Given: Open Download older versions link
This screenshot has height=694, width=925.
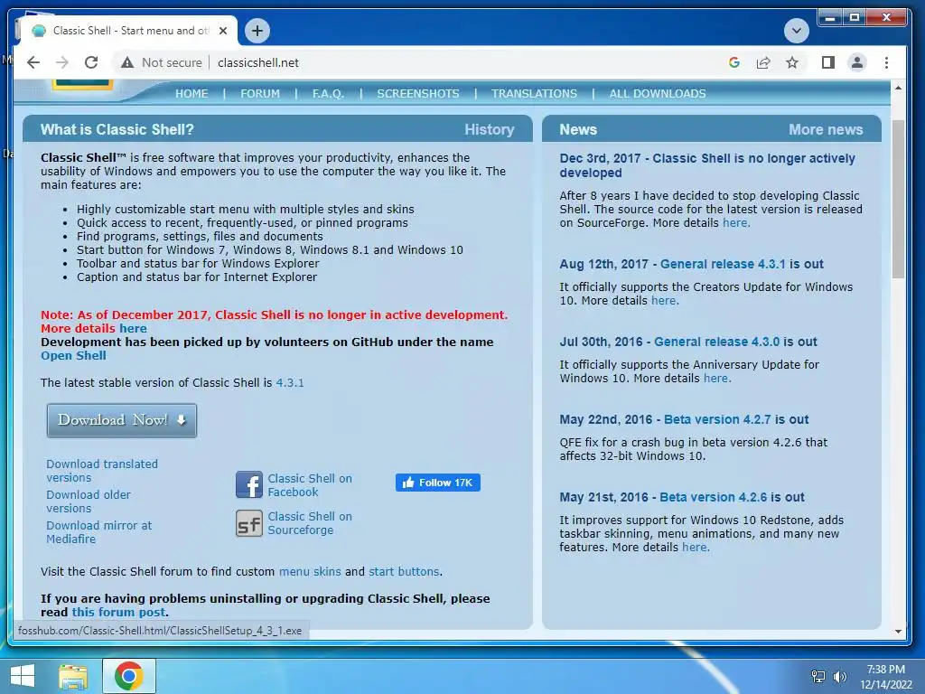Looking at the screenshot, I should coord(89,502).
